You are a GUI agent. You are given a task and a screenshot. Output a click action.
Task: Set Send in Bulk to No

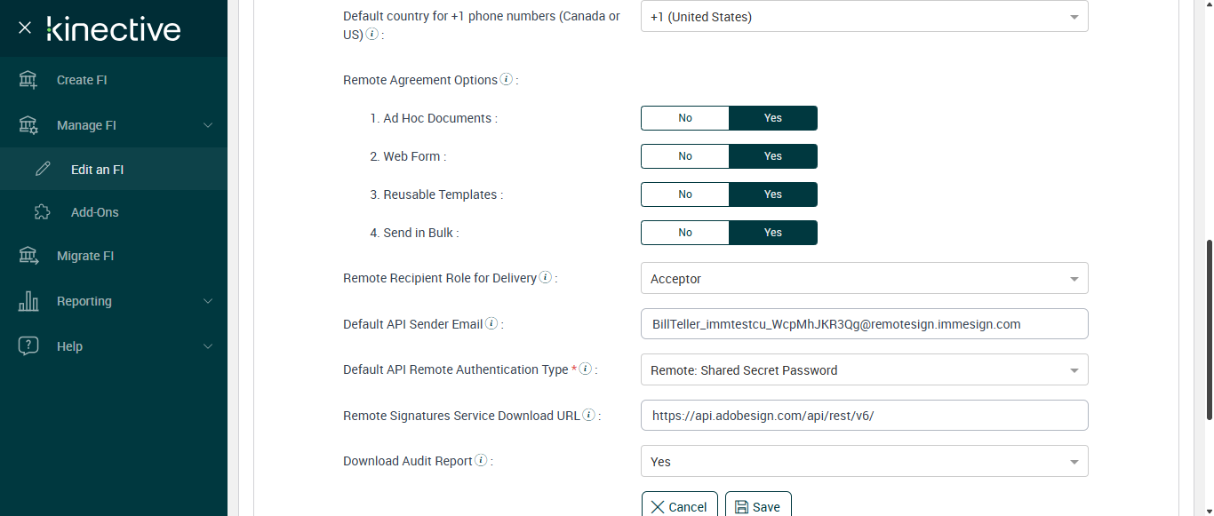point(685,233)
